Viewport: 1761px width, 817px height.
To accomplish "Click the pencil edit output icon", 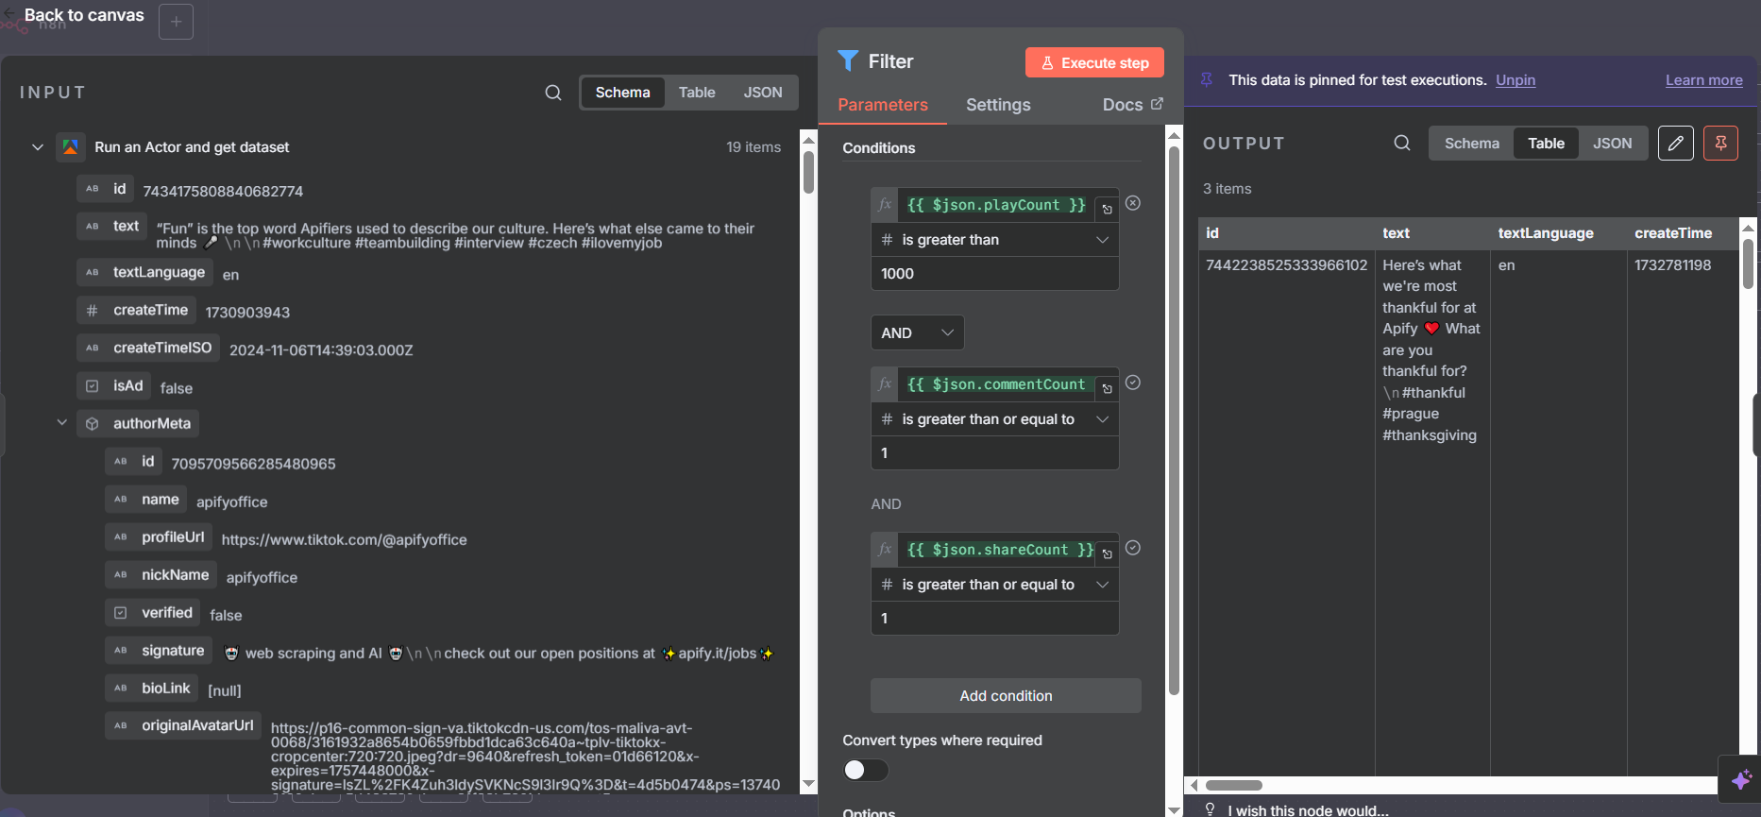I will pos(1675,143).
